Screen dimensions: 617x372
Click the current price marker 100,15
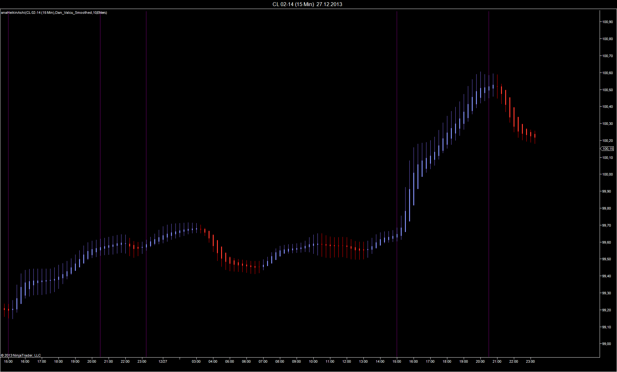607,149
